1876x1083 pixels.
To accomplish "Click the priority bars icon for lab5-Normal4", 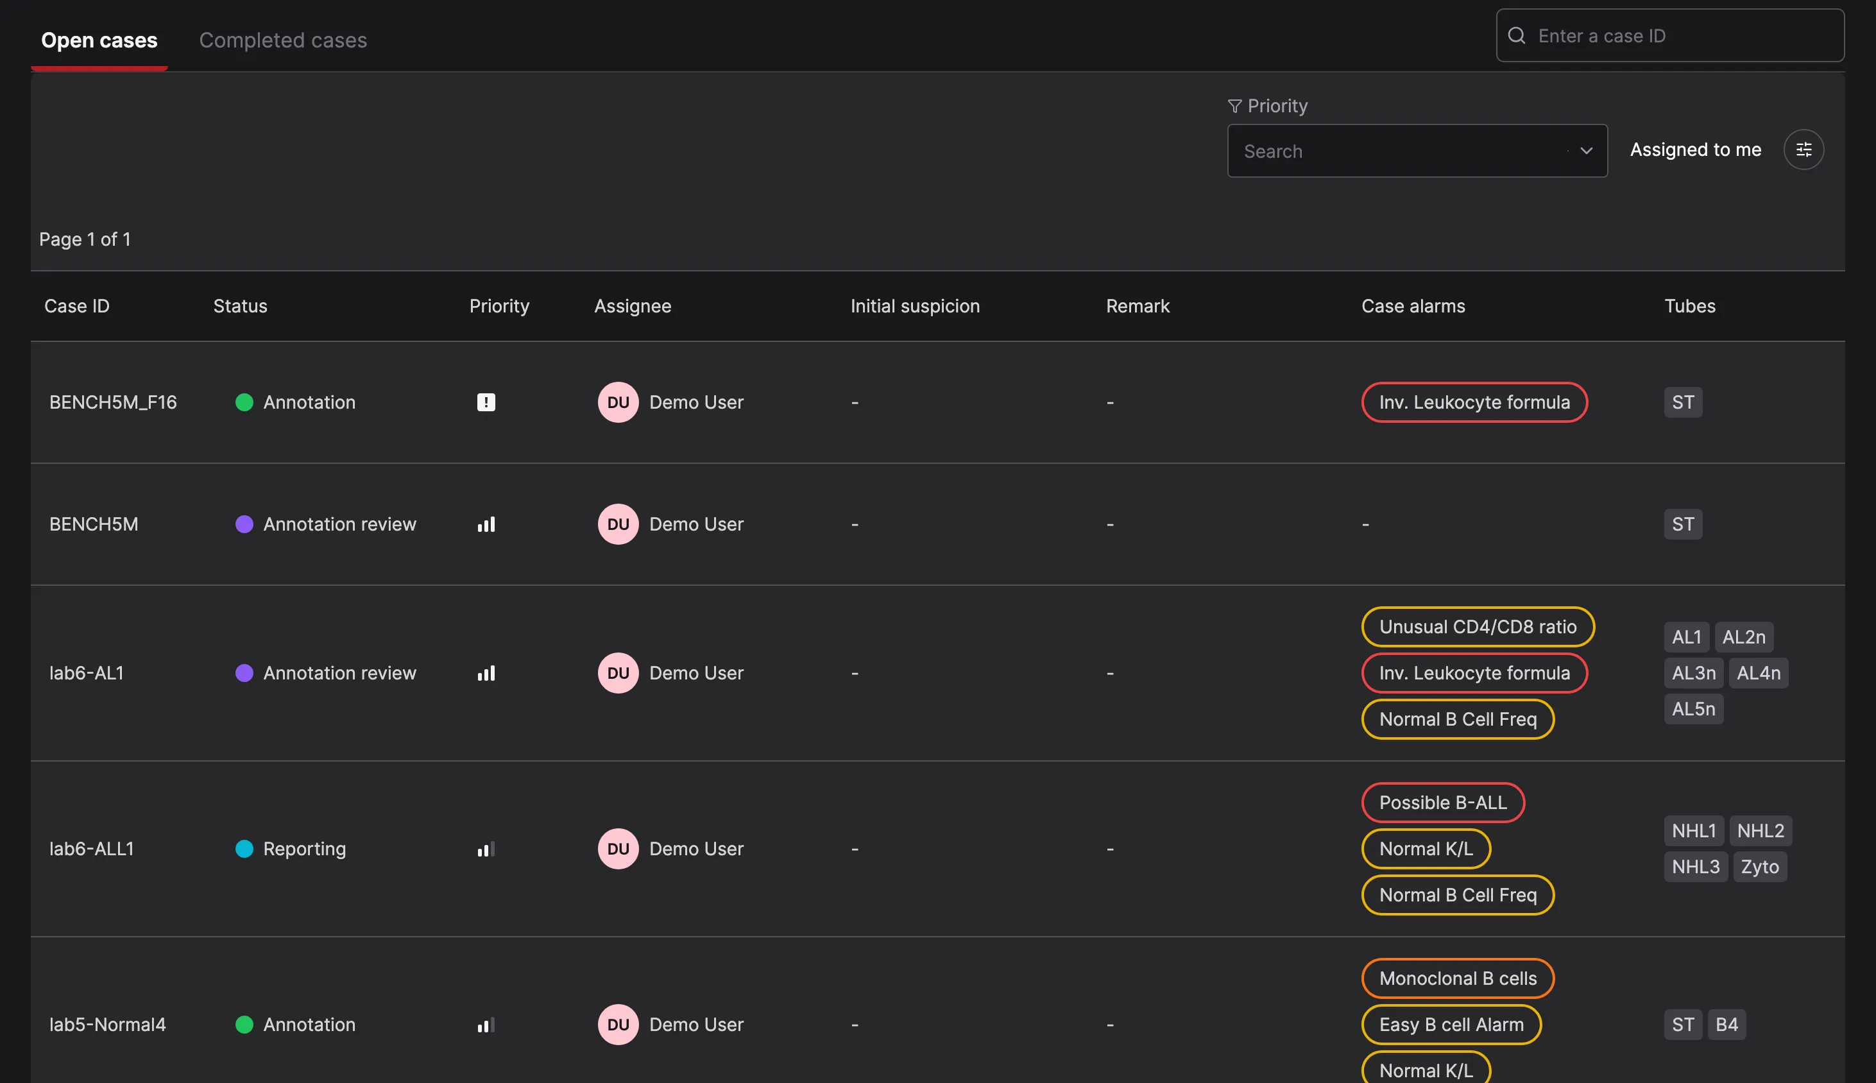I will (486, 1025).
